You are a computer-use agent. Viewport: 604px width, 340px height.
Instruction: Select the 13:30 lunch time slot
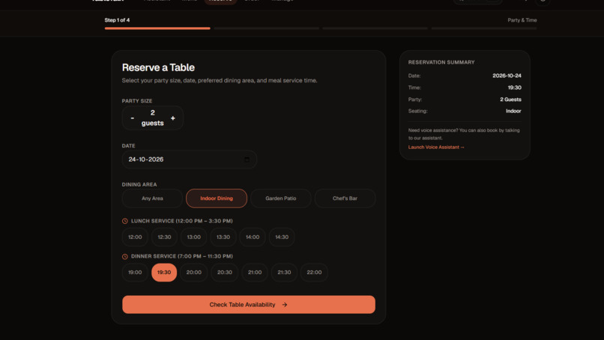(x=223, y=237)
